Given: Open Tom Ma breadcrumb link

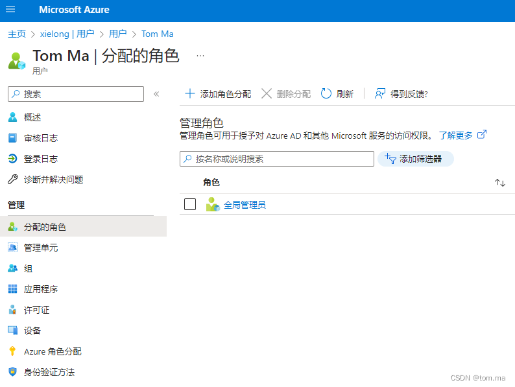Looking at the screenshot, I should coord(158,34).
